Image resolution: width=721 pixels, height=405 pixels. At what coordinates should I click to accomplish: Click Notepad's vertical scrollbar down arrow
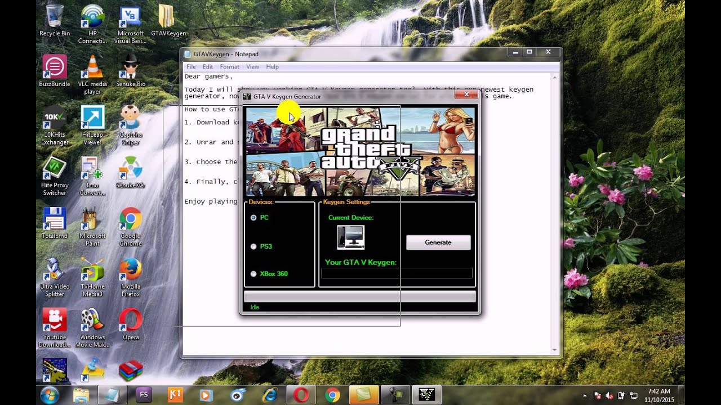click(x=555, y=350)
